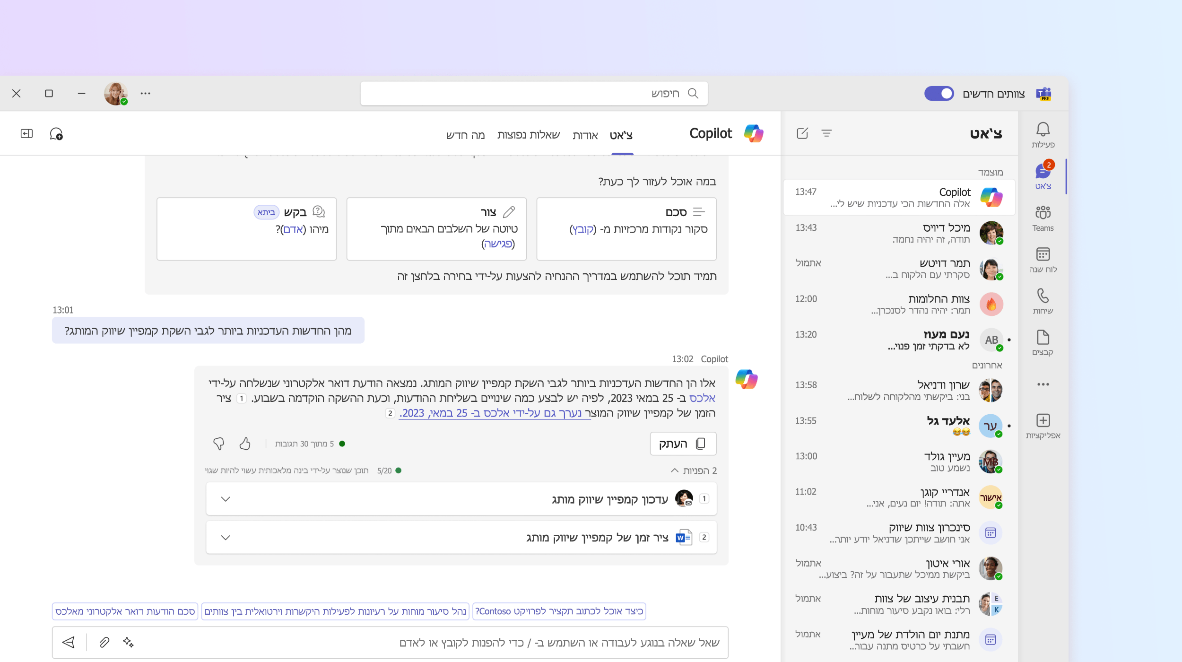Viewport: 1182px width, 662px height.
Task: Open chat with אנדריי קוגן
Action: [899, 497]
